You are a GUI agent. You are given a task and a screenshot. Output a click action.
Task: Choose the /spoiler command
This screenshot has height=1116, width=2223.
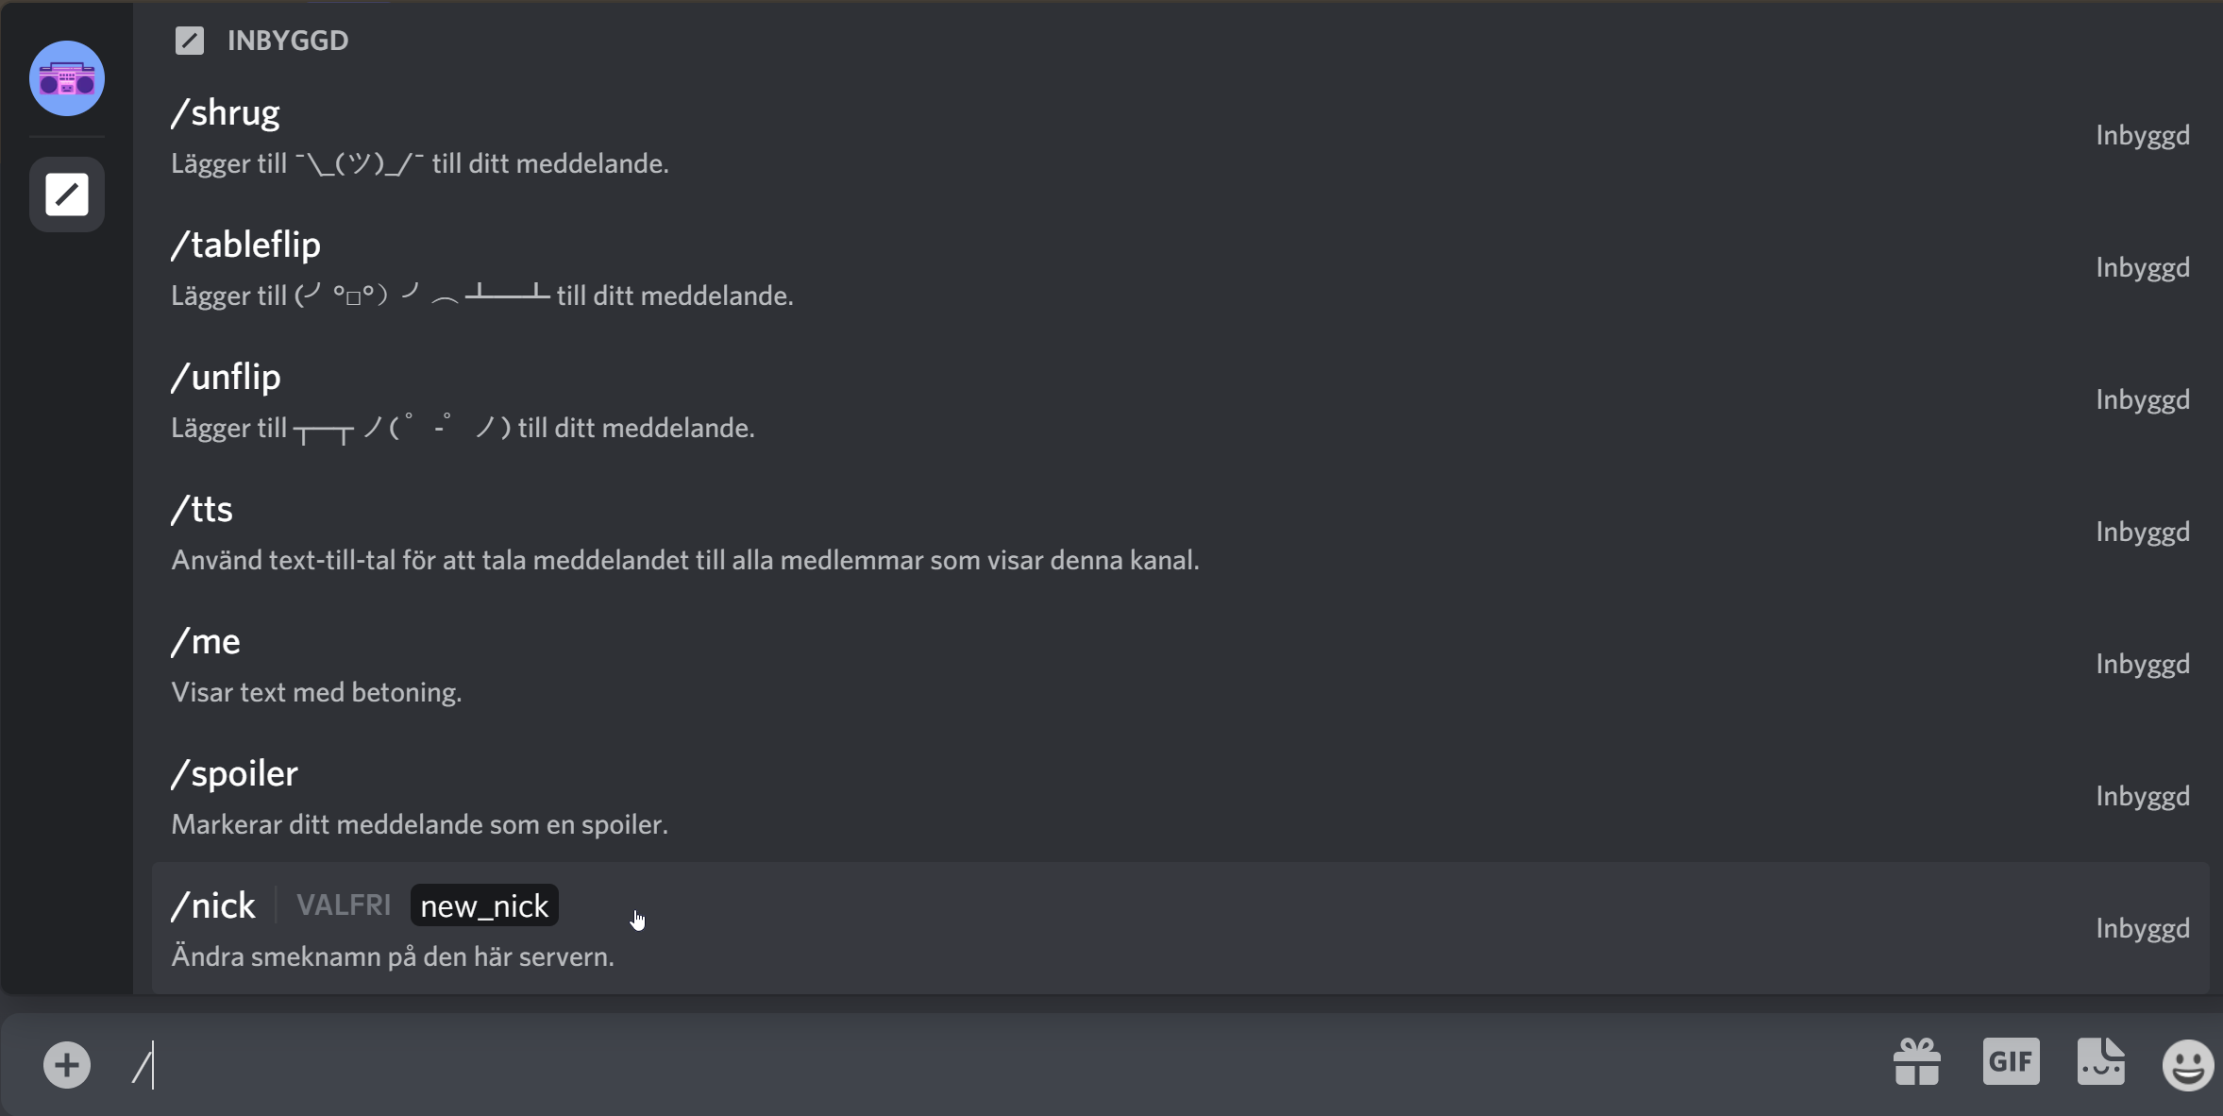click(x=234, y=774)
